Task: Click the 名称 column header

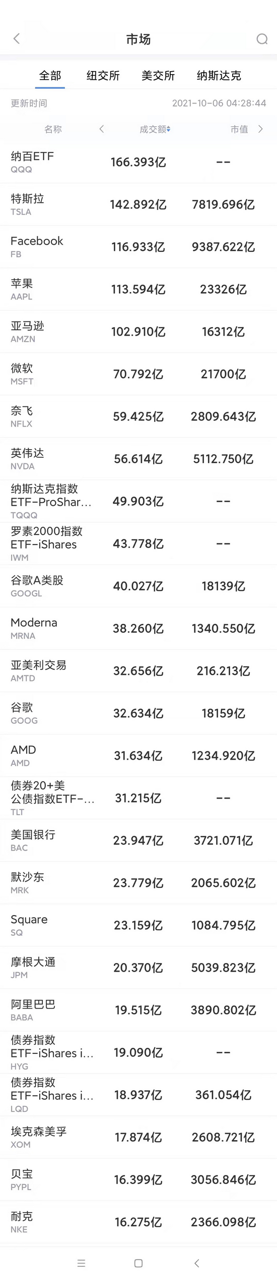Action: click(x=53, y=129)
